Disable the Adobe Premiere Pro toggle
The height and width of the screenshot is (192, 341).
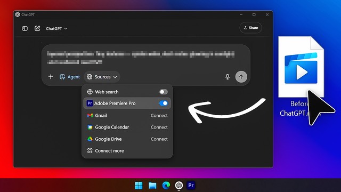[x=164, y=103]
